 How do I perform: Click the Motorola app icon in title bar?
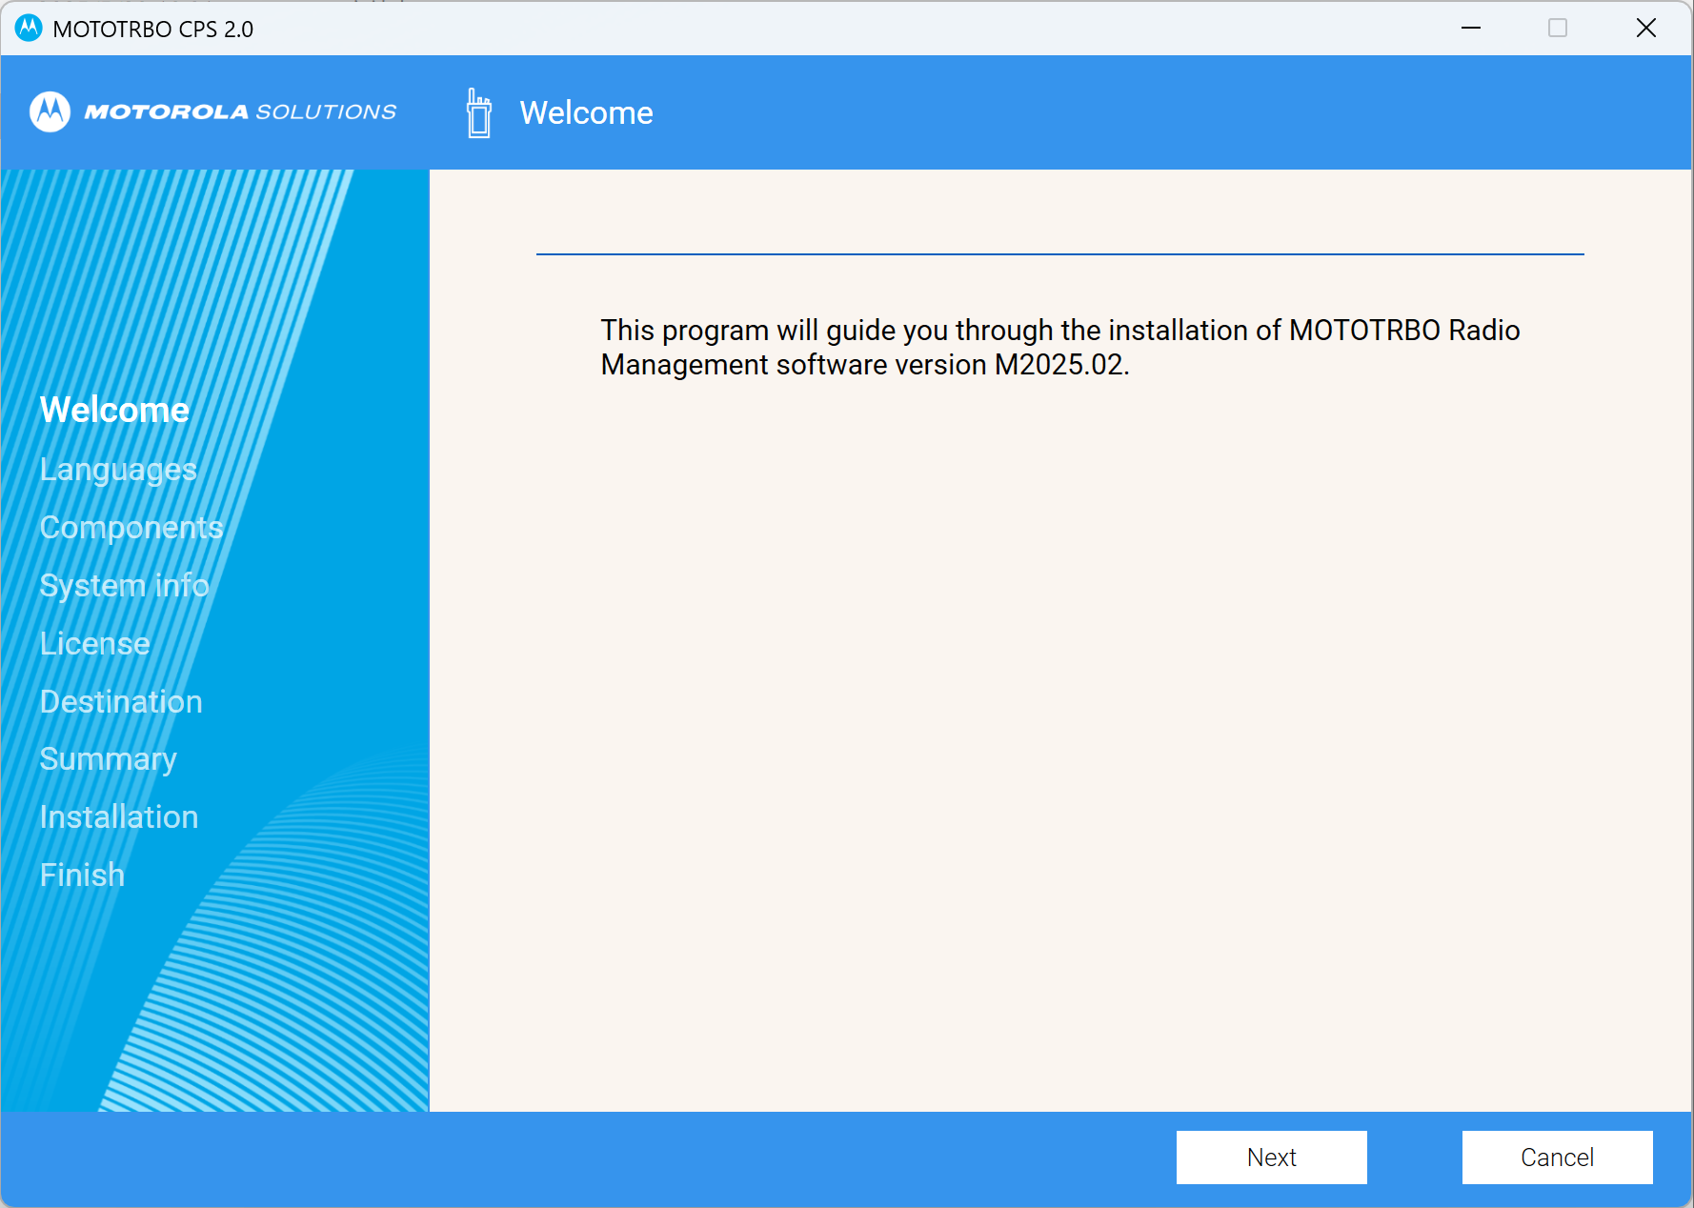point(29,29)
